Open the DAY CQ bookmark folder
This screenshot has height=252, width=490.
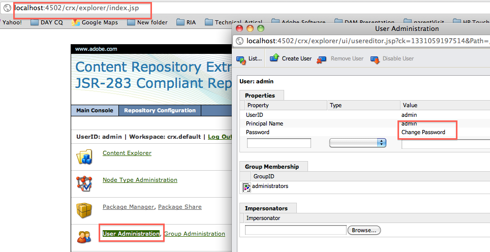47,22
